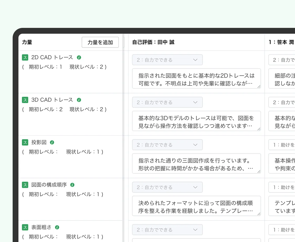Click the 自己評価：田中 誠 column header
This screenshot has width=295, height=242.
(153, 42)
